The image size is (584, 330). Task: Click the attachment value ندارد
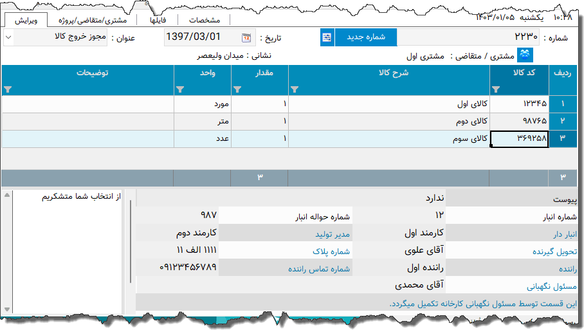pyautogui.click(x=435, y=197)
